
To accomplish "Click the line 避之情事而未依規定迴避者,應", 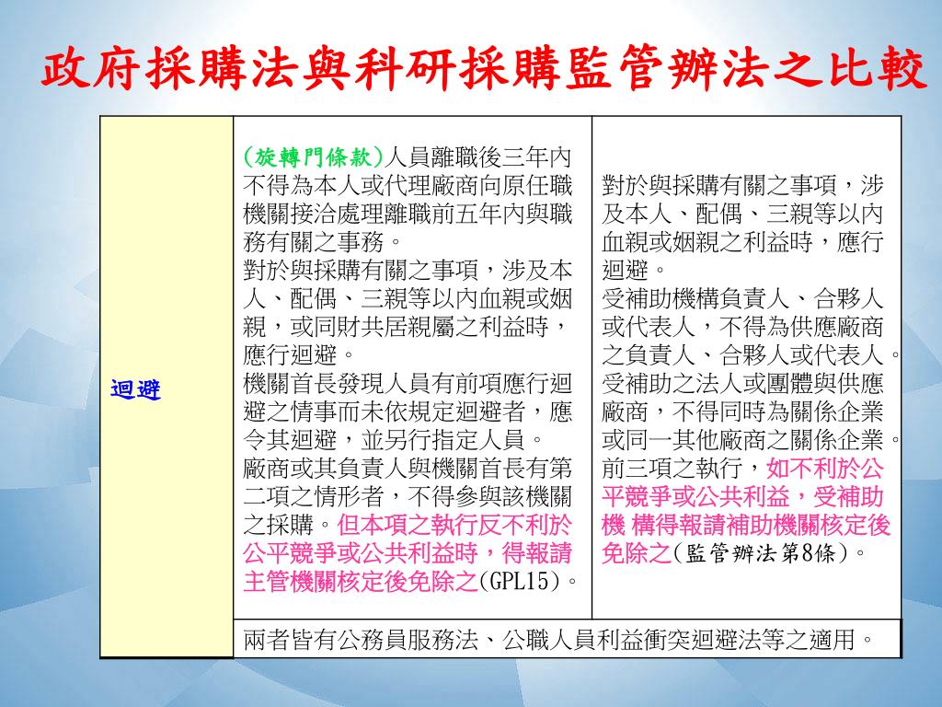I will 408,411.
